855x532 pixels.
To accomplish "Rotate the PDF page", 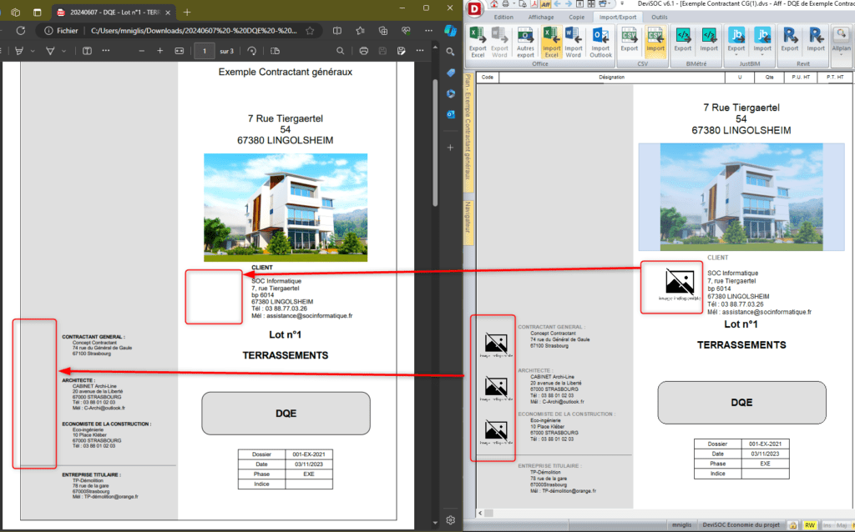I will click(251, 51).
